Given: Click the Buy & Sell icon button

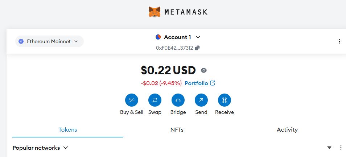Looking at the screenshot, I should [132, 100].
